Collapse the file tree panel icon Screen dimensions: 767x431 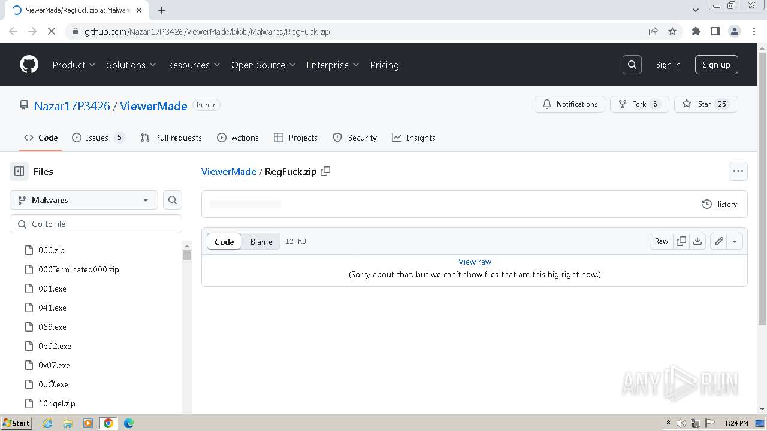coord(19,171)
